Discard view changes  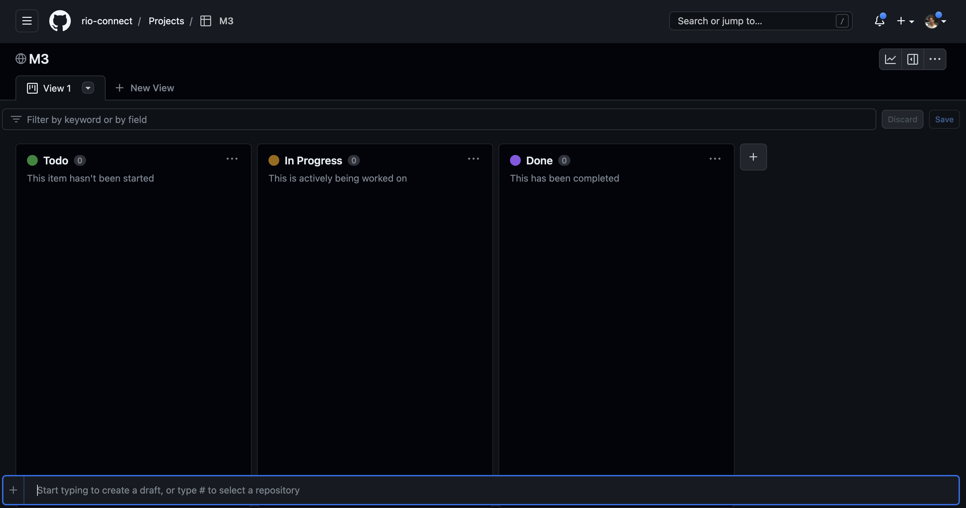[x=902, y=120]
